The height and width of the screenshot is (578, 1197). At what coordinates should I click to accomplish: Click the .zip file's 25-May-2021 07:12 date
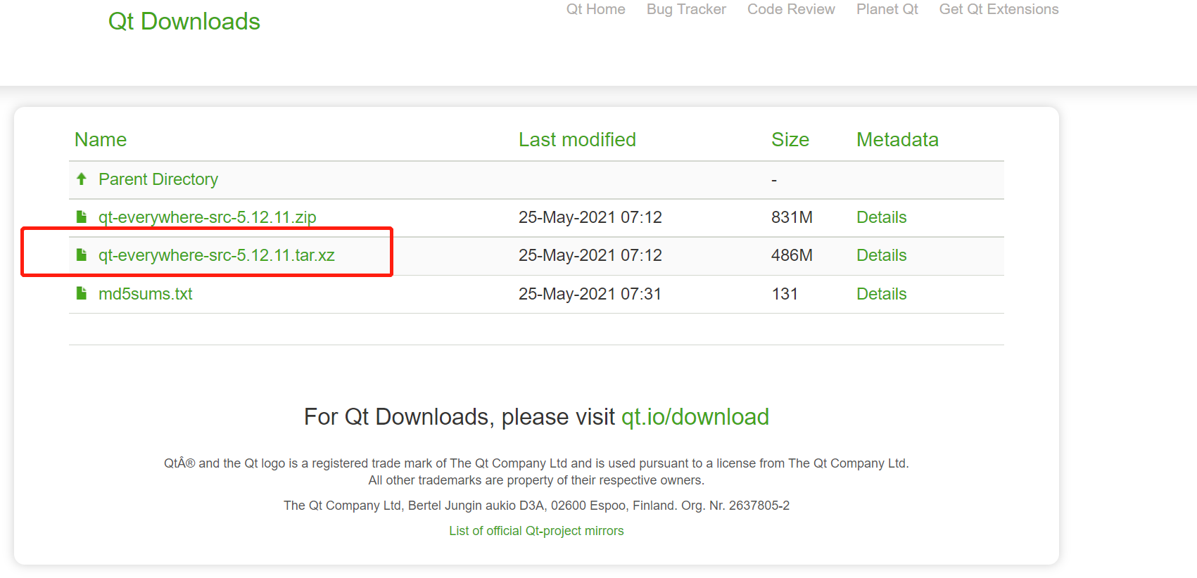tap(590, 217)
